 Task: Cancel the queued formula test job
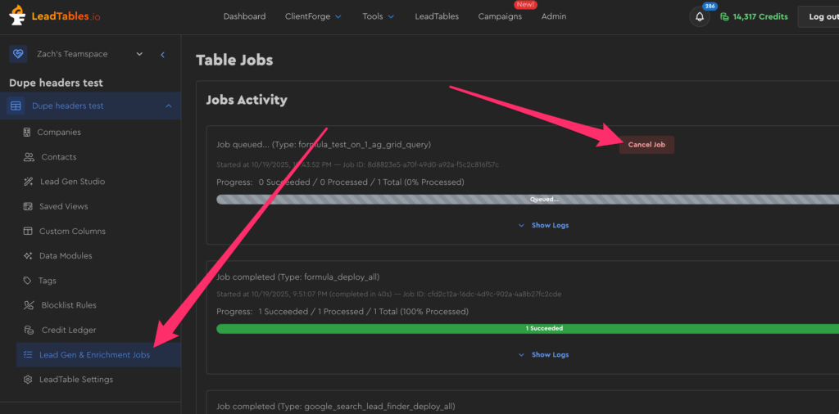coord(646,145)
